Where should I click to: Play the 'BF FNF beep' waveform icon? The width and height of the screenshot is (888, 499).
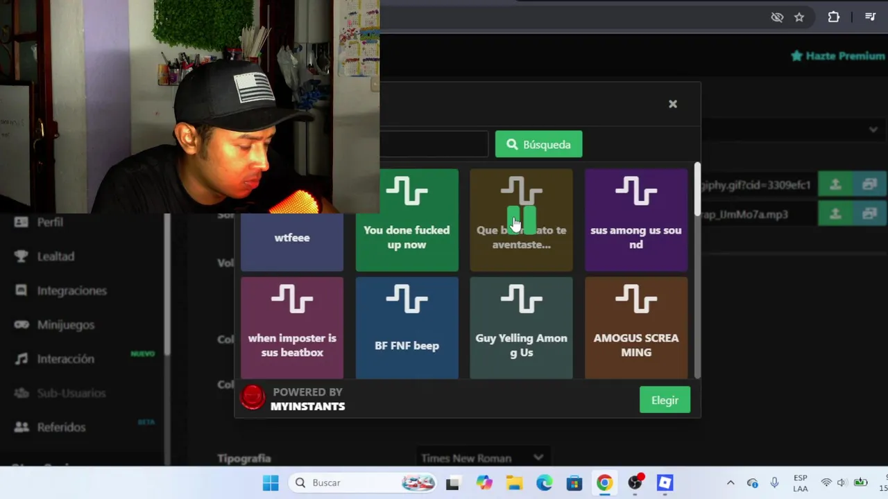[407, 300]
